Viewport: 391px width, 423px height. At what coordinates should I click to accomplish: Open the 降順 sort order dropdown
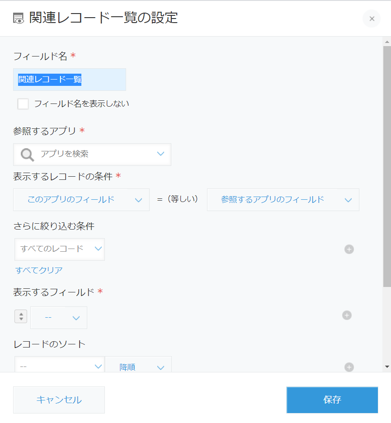[138, 365]
